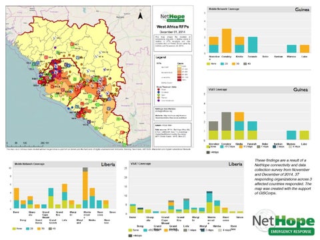Viewport: 320px width, 240px height.
Task: Click the purple treatment unit dot in legend
Action: (159, 101)
